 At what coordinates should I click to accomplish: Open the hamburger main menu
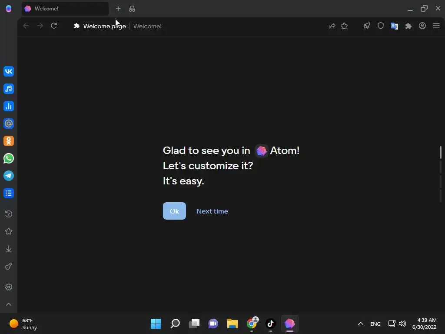pos(436,26)
